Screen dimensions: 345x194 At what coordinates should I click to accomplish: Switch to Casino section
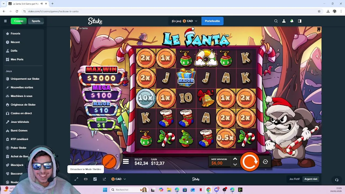pos(19,21)
